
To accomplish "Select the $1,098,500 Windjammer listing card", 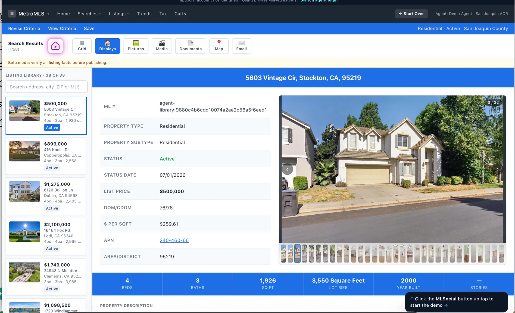I will pyautogui.click(x=46, y=306).
